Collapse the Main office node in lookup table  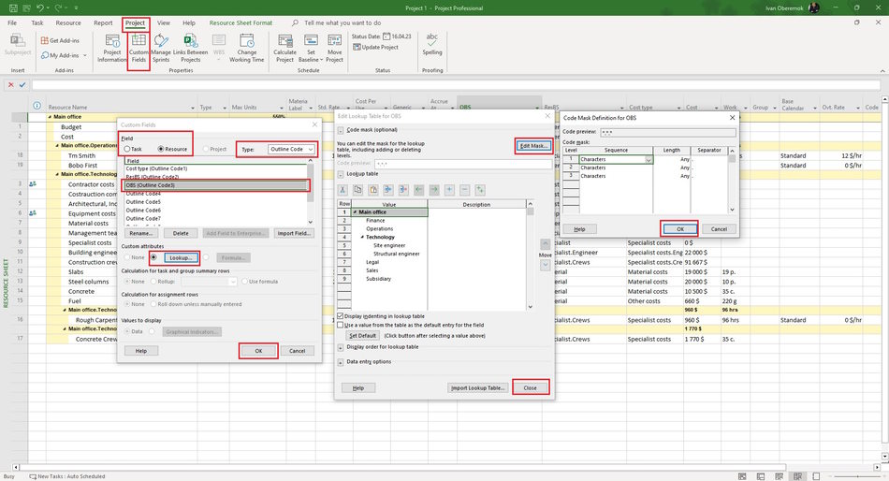[x=356, y=212]
